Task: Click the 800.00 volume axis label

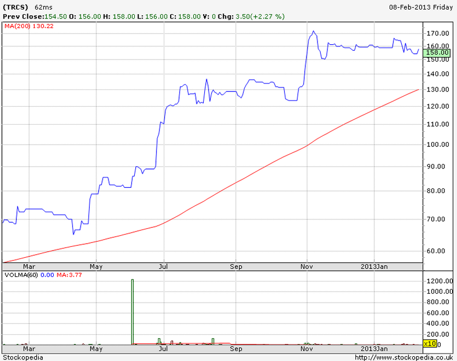Action: coord(438,302)
